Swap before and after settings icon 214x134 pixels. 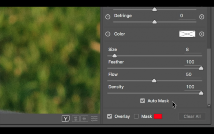76,118
